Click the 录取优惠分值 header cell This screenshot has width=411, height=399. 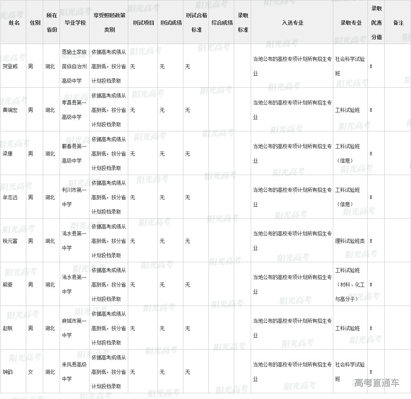pyautogui.click(x=376, y=23)
